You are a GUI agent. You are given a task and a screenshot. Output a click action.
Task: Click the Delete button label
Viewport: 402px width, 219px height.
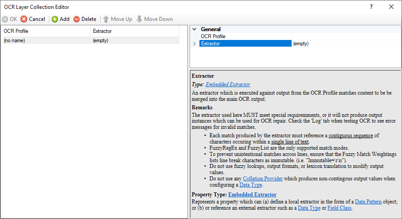[x=89, y=19]
